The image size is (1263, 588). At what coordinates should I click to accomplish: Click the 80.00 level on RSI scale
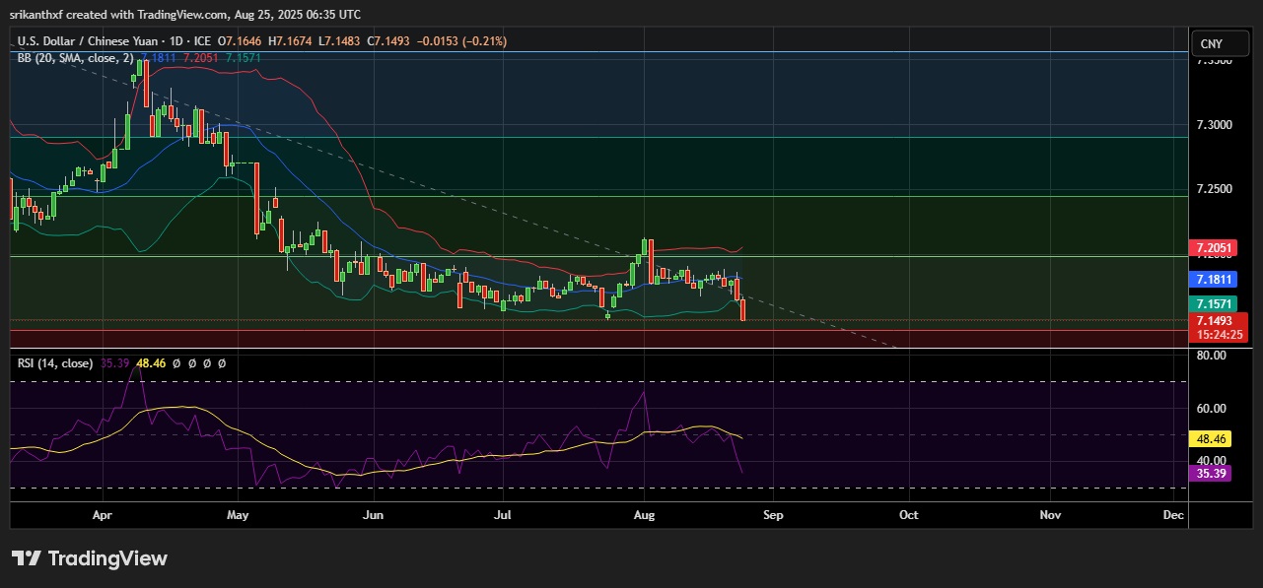tap(1212, 355)
